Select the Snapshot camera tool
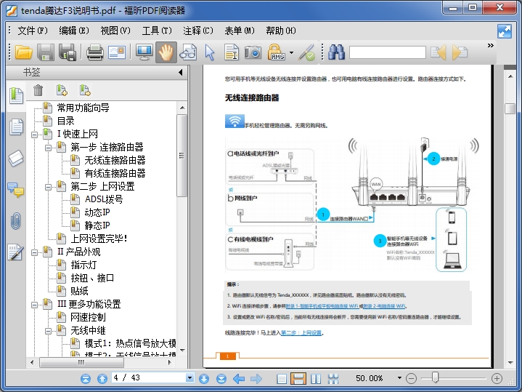Image resolution: width=522 pixels, height=392 pixels. click(x=253, y=52)
